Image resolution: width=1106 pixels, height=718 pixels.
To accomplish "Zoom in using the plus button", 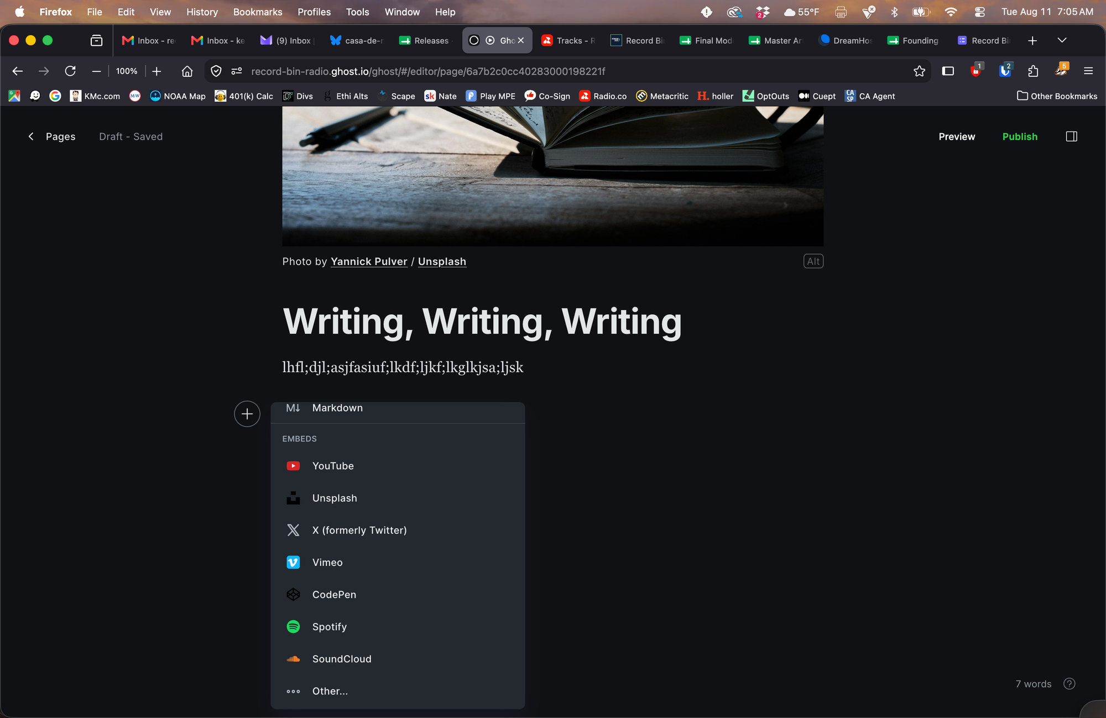I will tap(156, 71).
